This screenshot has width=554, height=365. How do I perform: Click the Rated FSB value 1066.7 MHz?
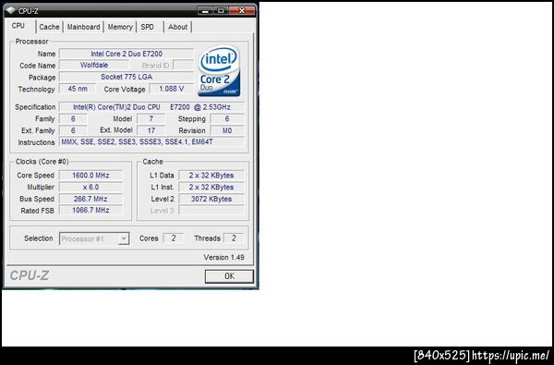(90, 211)
